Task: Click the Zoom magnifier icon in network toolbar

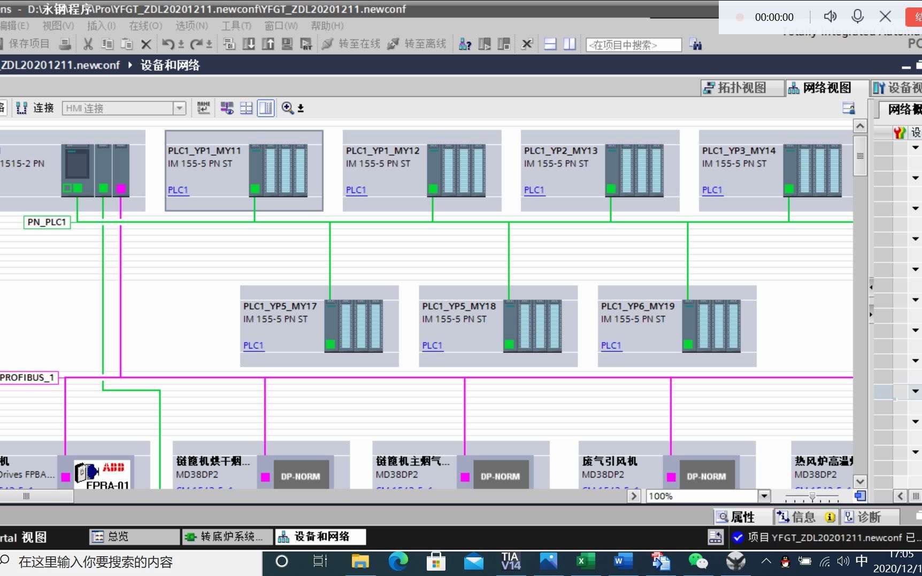Action: [x=288, y=108]
